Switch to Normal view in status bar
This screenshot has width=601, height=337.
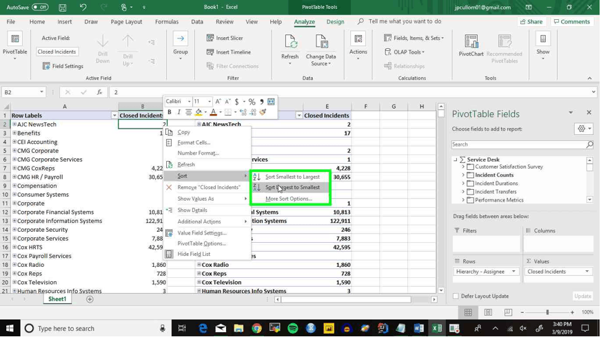[x=468, y=312]
